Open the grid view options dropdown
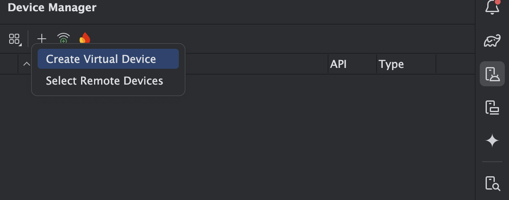 [x=15, y=39]
